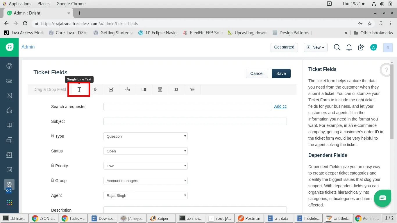Click the Freshdesk headset logo
Image resolution: width=397 pixels, height=223 pixels.
[10, 47]
